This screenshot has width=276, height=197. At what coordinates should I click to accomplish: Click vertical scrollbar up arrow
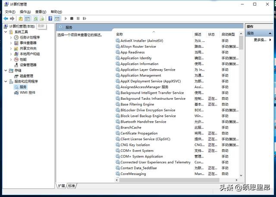coord(241,34)
